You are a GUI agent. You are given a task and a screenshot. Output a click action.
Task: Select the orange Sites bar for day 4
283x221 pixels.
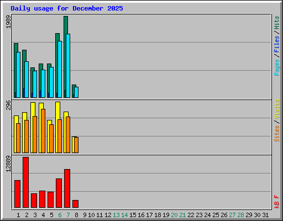[43, 131]
